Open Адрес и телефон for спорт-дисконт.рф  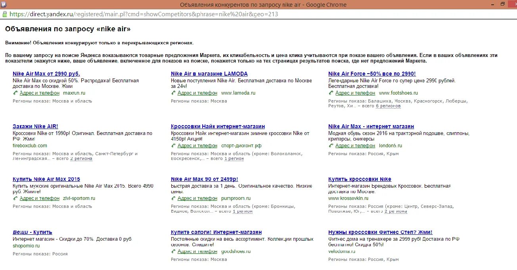(197, 146)
